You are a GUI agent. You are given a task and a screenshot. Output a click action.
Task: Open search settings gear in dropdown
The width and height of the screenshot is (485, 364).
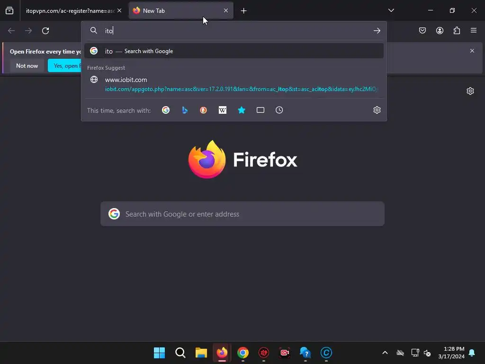pos(377,110)
